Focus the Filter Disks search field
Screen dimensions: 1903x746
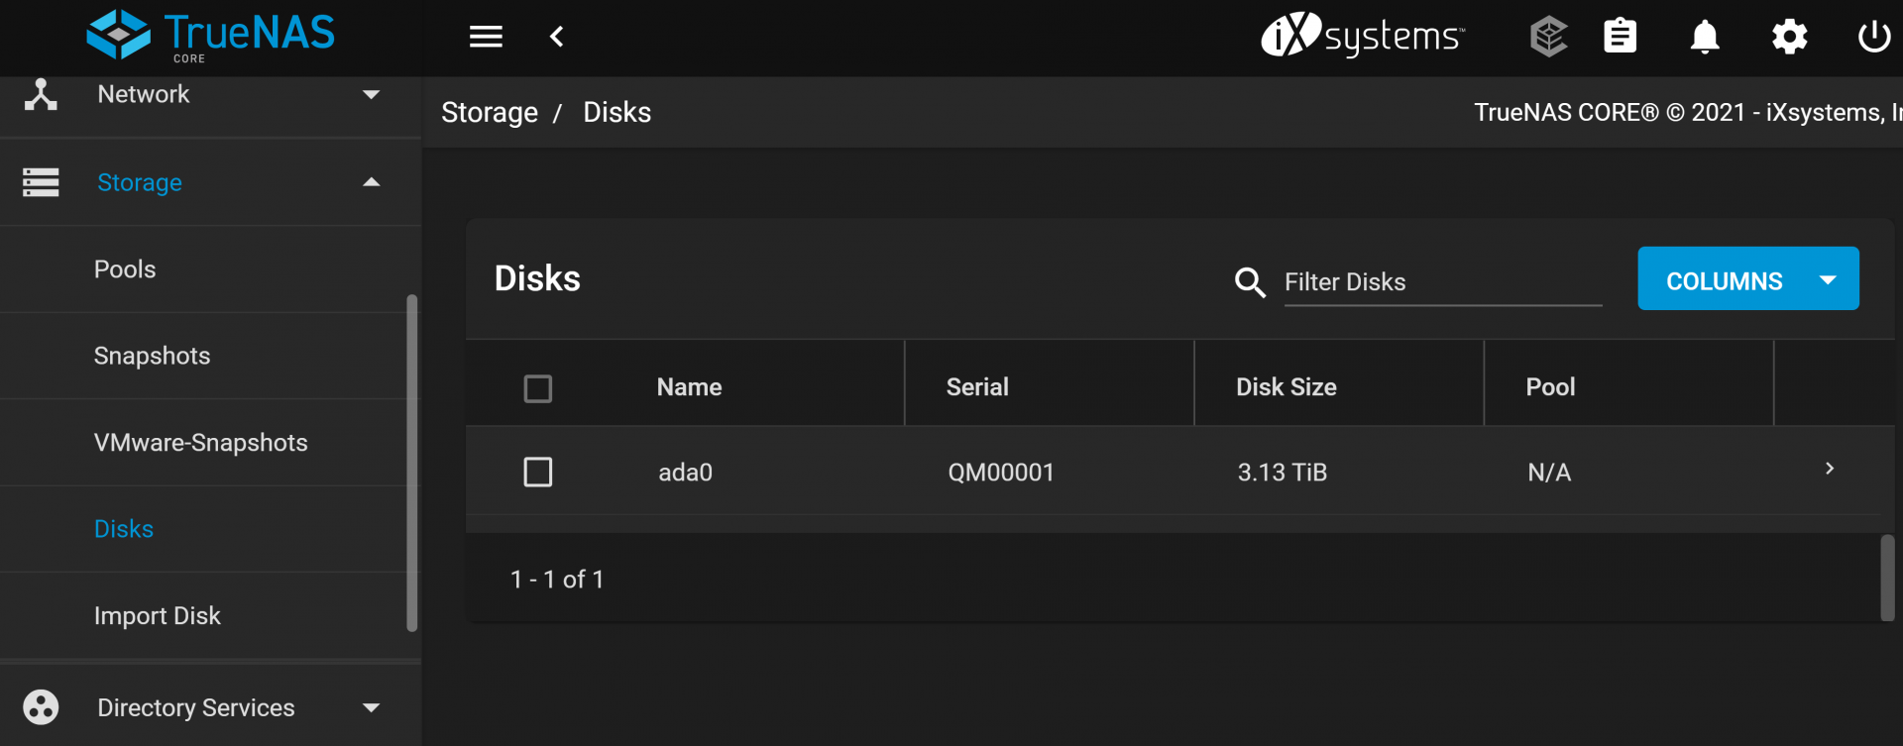[x=1442, y=282]
